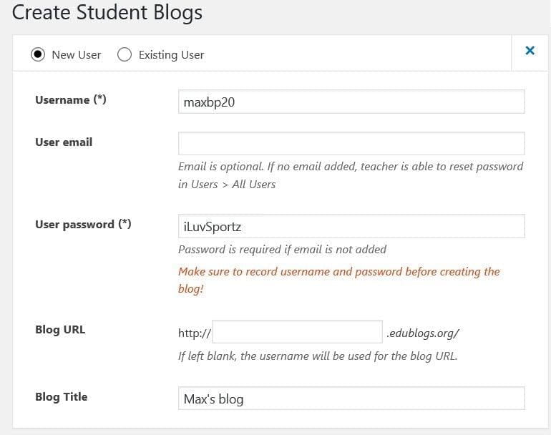Image resolution: width=551 pixels, height=435 pixels.
Task: Close the student blog form with X
Action: click(x=530, y=51)
